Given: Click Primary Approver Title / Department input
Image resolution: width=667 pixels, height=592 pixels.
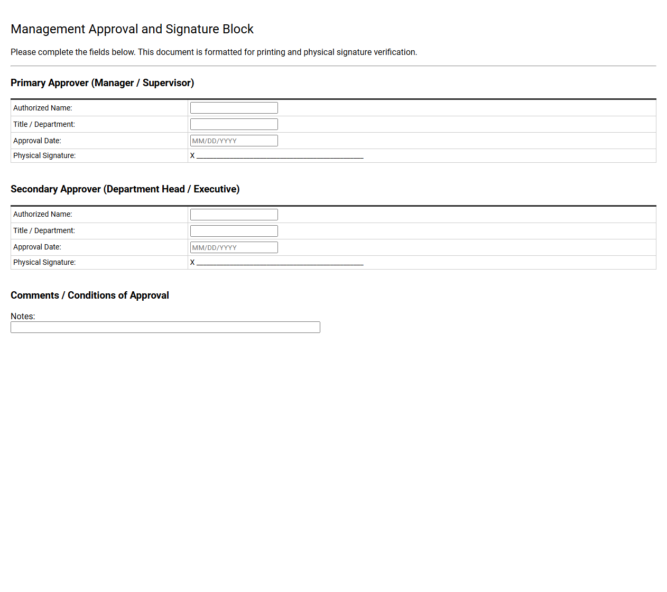Looking at the screenshot, I should (x=234, y=124).
